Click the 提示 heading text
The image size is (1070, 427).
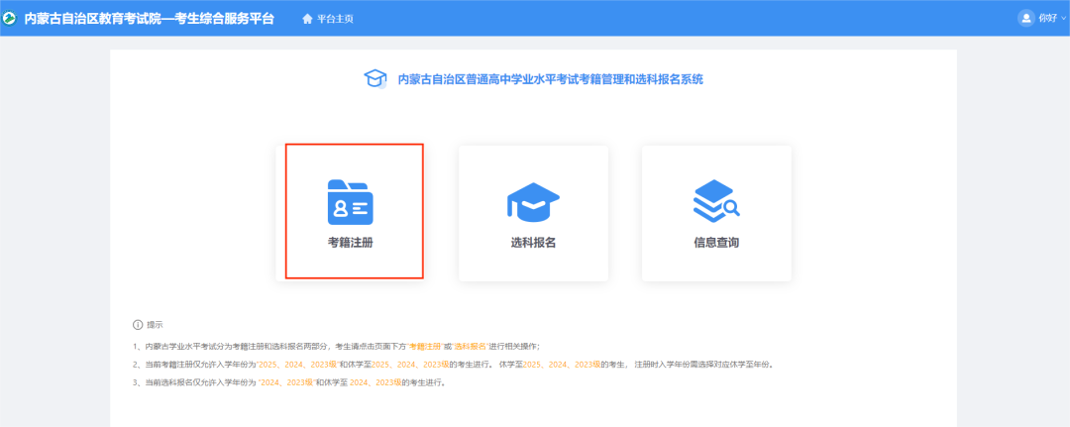pyautogui.click(x=155, y=325)
